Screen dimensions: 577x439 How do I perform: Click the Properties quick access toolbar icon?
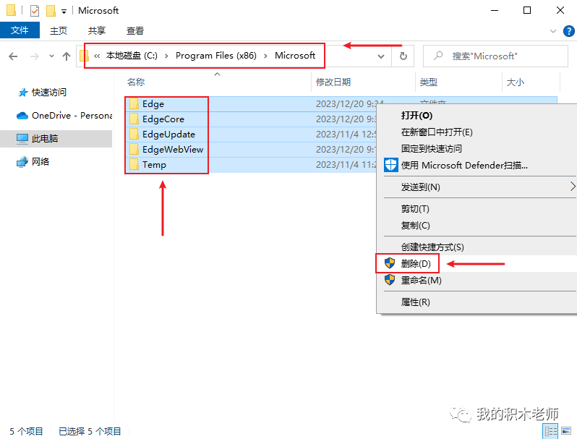35,11
